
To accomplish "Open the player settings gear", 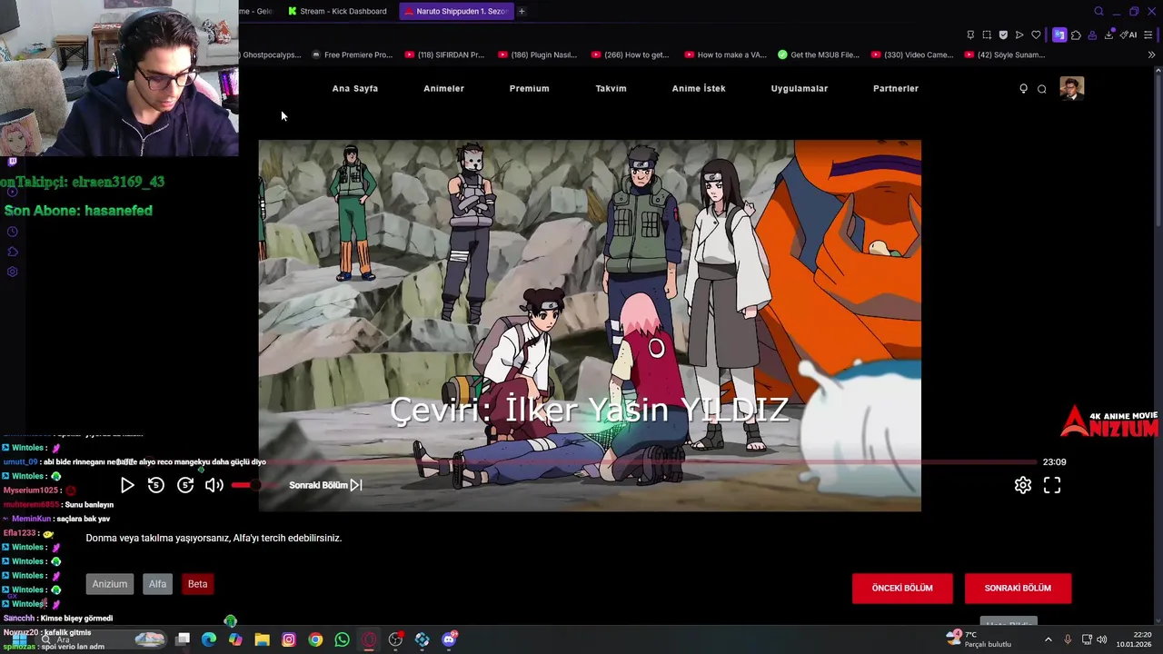I will pyautogui.click(x=1023, y=485).
